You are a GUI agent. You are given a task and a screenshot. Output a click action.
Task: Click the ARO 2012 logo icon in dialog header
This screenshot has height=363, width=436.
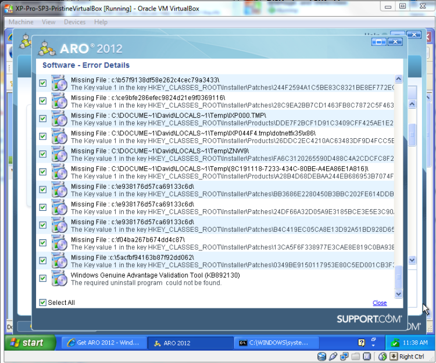point(47,48)
